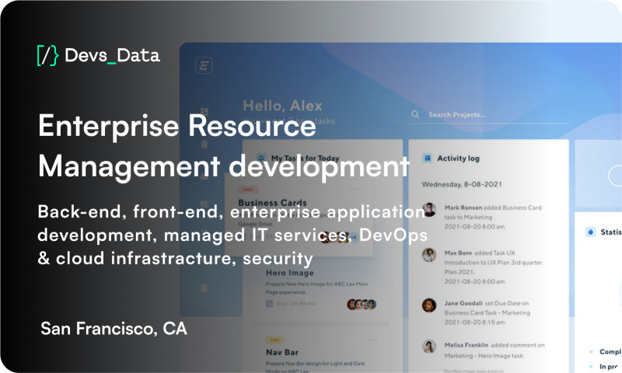
Task: Click assignee avatars on Hero Image task
Action: point(362,305)
